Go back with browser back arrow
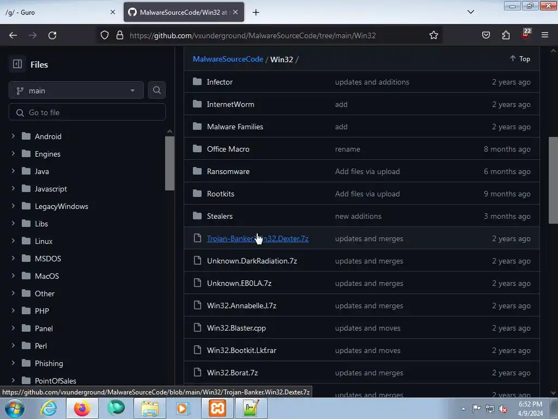Screen dimensions: 558x419 pos(13,35)
